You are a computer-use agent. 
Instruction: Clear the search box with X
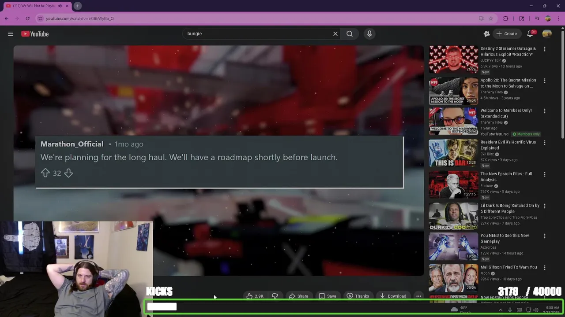pyautogui.click(x=335, y=34)
